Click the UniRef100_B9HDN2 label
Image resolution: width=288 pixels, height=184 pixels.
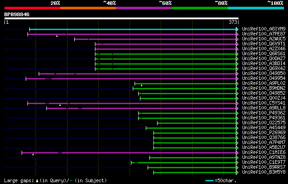(x=264, y=88)
